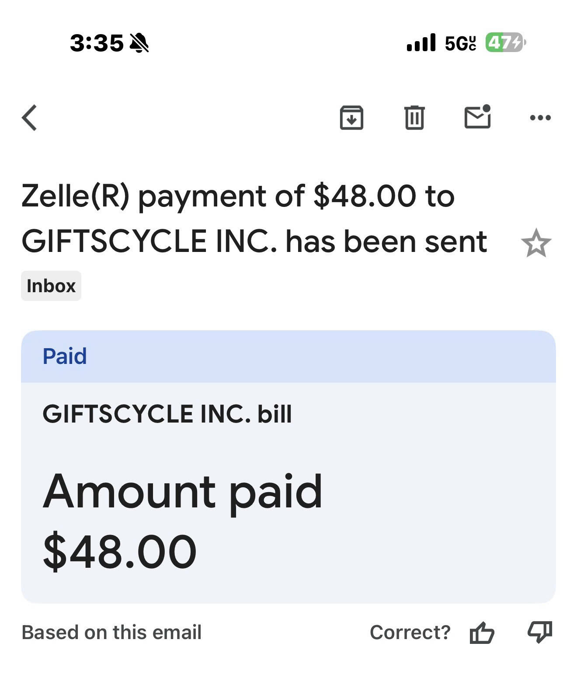
Task: Tap the silent mode bell icon
Action: (140, 43)
